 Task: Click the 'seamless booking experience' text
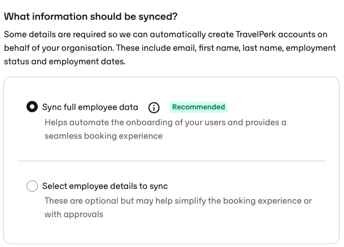[x=104, y=136]
